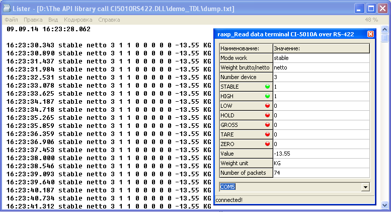Select the Number of packets row label
Screen dimensions: 391x212
(246, 173)
